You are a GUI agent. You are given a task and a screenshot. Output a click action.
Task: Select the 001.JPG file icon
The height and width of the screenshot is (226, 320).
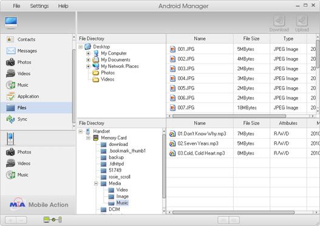pyautogui.click(x=172, y=49)
